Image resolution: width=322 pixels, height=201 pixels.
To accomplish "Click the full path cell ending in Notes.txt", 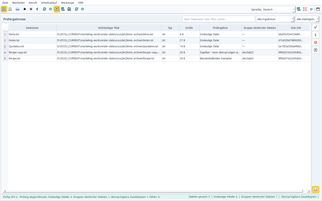I will 109,40.
